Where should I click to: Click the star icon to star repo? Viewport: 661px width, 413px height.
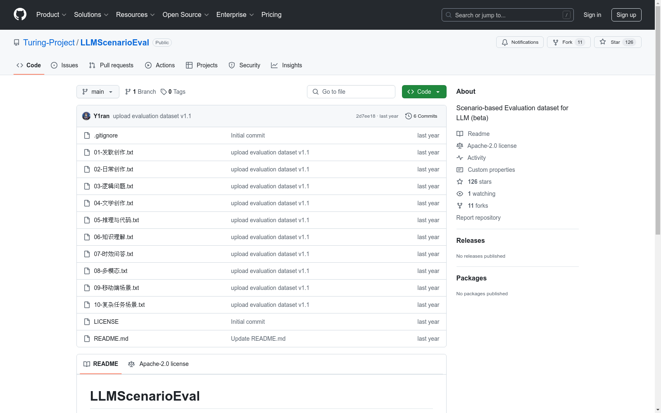[x=603, y=42]
